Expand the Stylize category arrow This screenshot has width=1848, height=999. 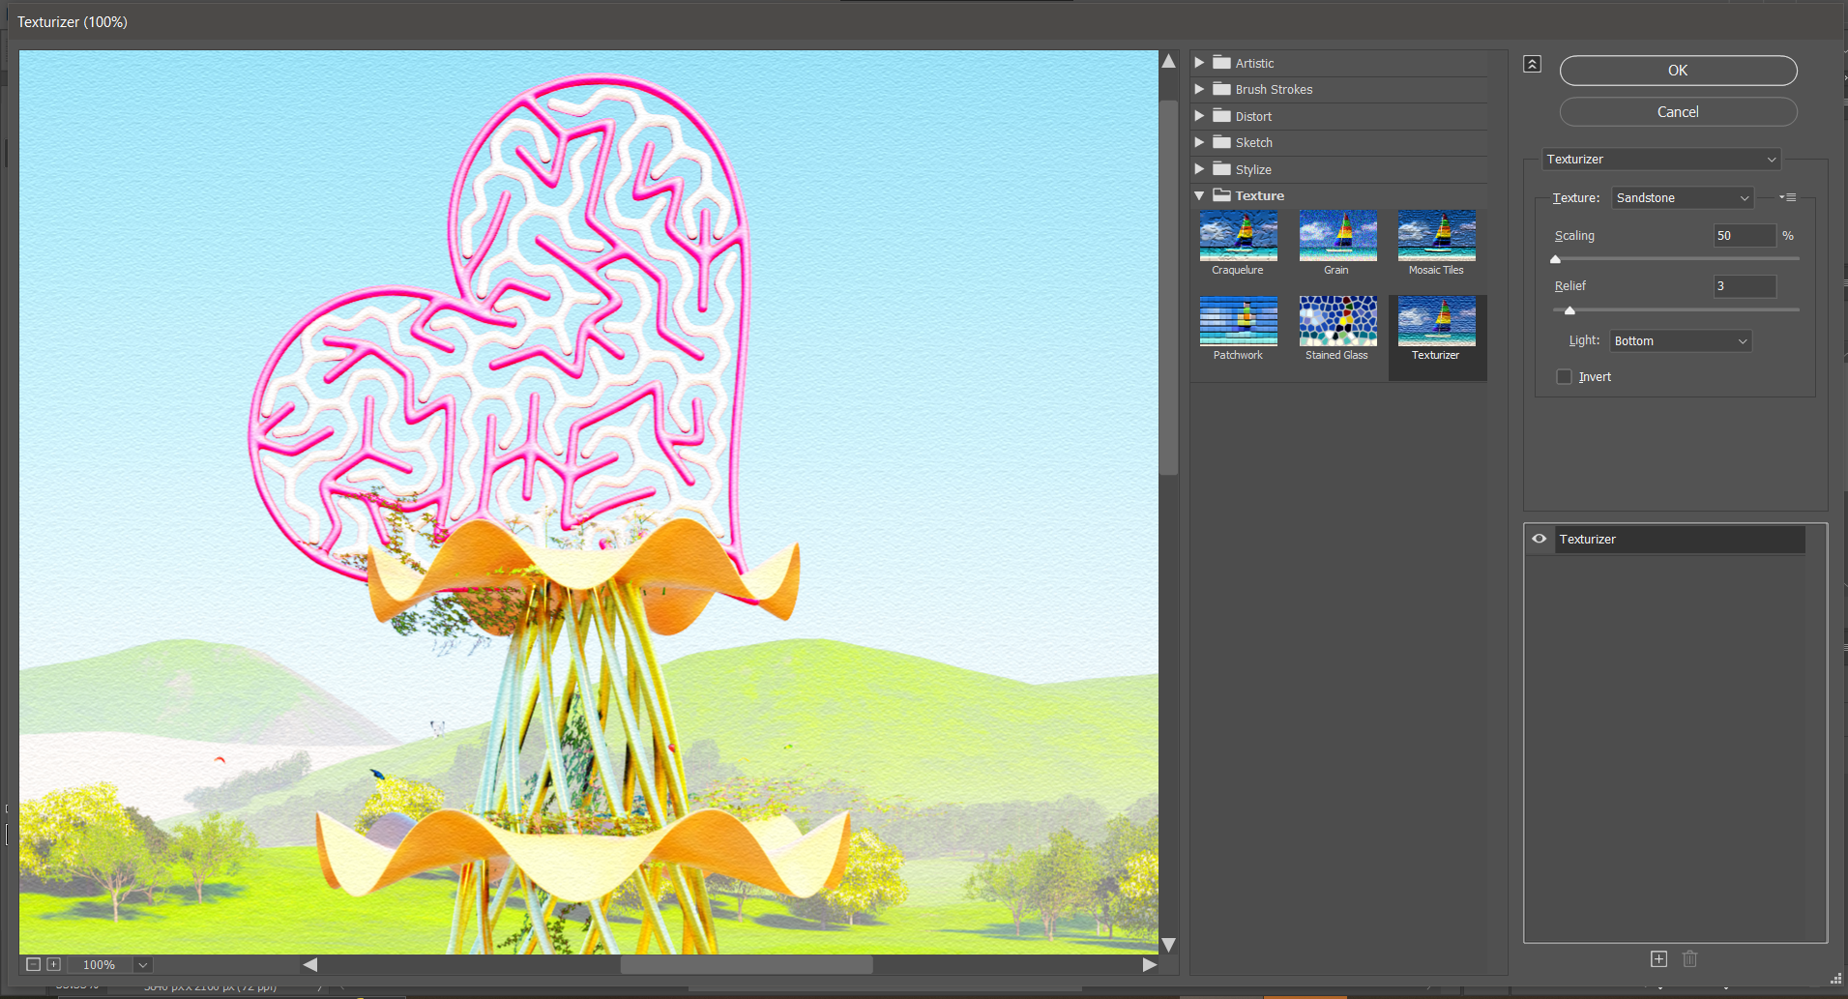[x=1199, y=168]
